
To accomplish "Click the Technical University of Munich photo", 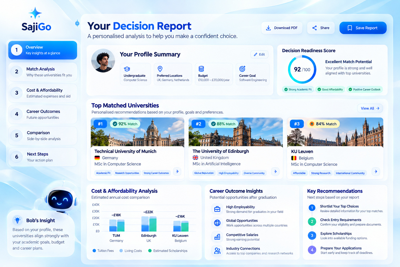I will click(137, 132).
